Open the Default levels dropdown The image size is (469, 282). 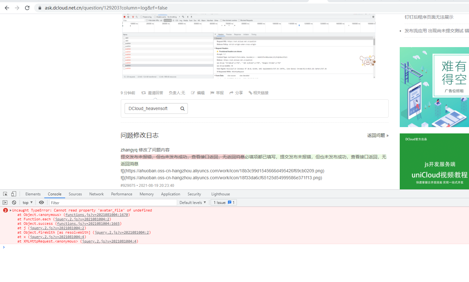click(x=193, y=203)
